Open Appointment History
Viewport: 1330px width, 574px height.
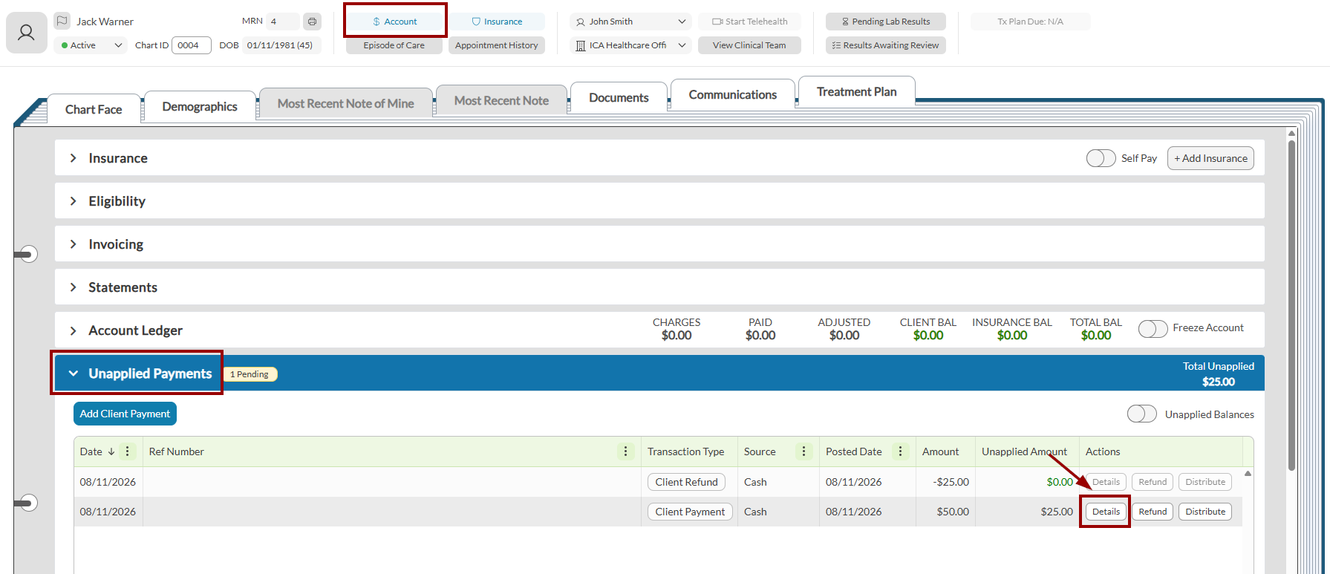497,45
